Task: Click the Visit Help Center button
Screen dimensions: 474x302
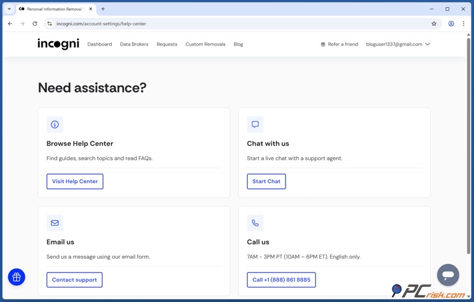Action: [x=75, y=181]
